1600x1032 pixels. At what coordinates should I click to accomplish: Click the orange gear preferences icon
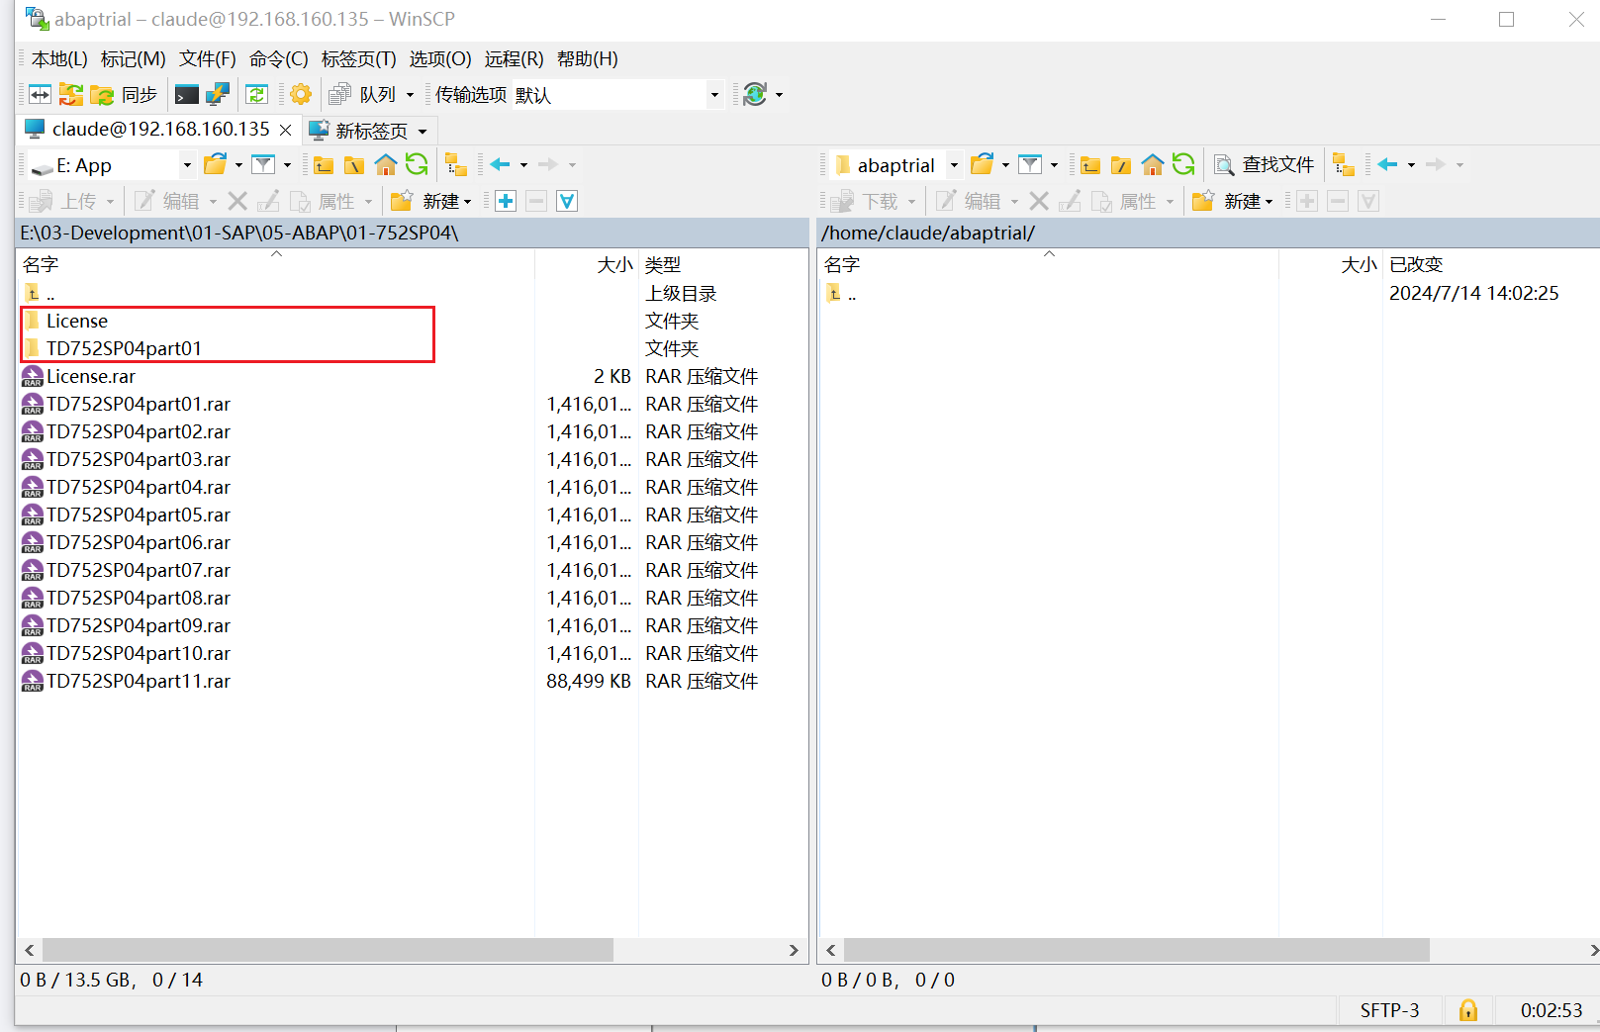301,95
